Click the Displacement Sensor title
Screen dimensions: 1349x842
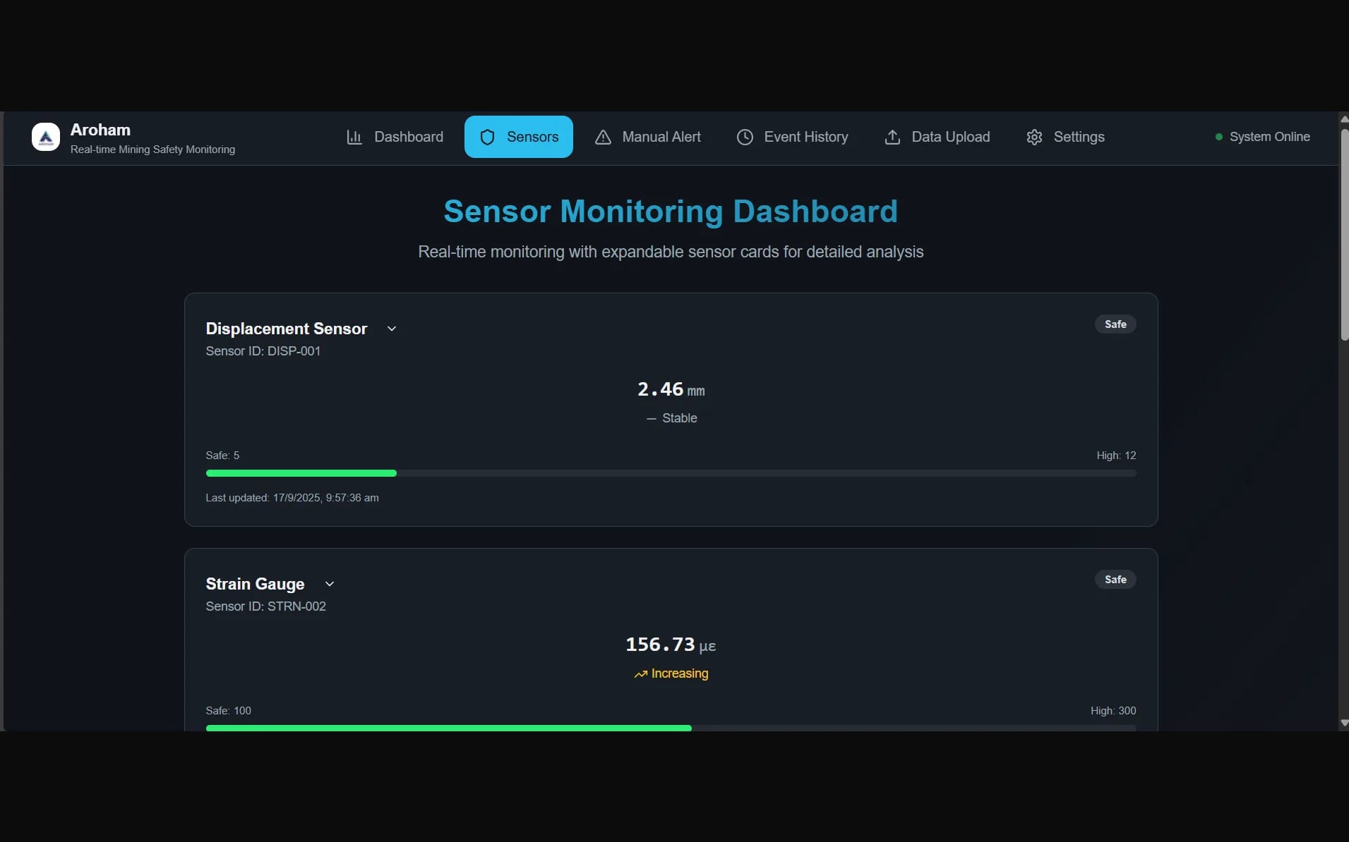pos(287,329)
